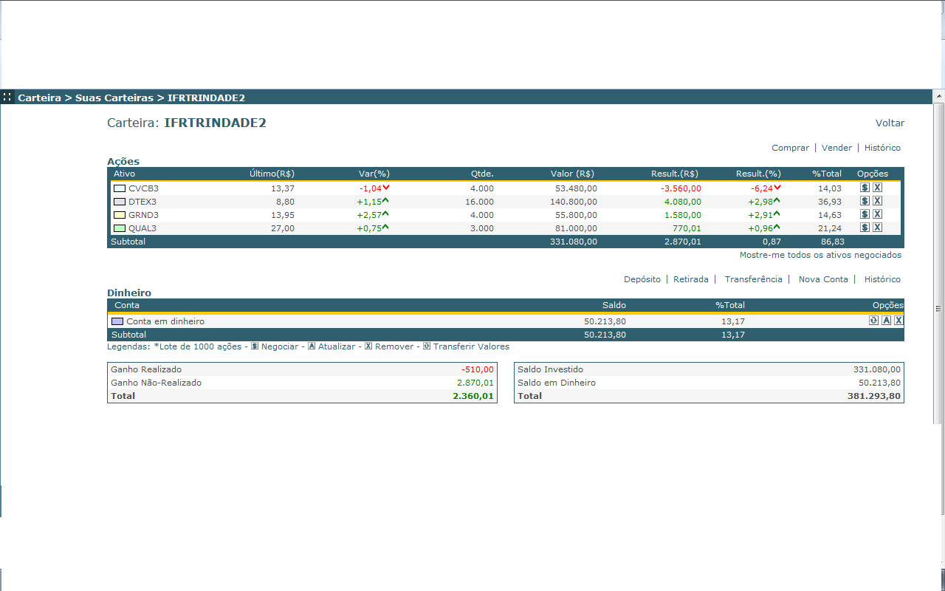
Task: Click the negotiate ($) icon for CVCB3
Action: [865, 188]
